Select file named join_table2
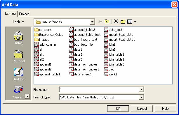 114,59
